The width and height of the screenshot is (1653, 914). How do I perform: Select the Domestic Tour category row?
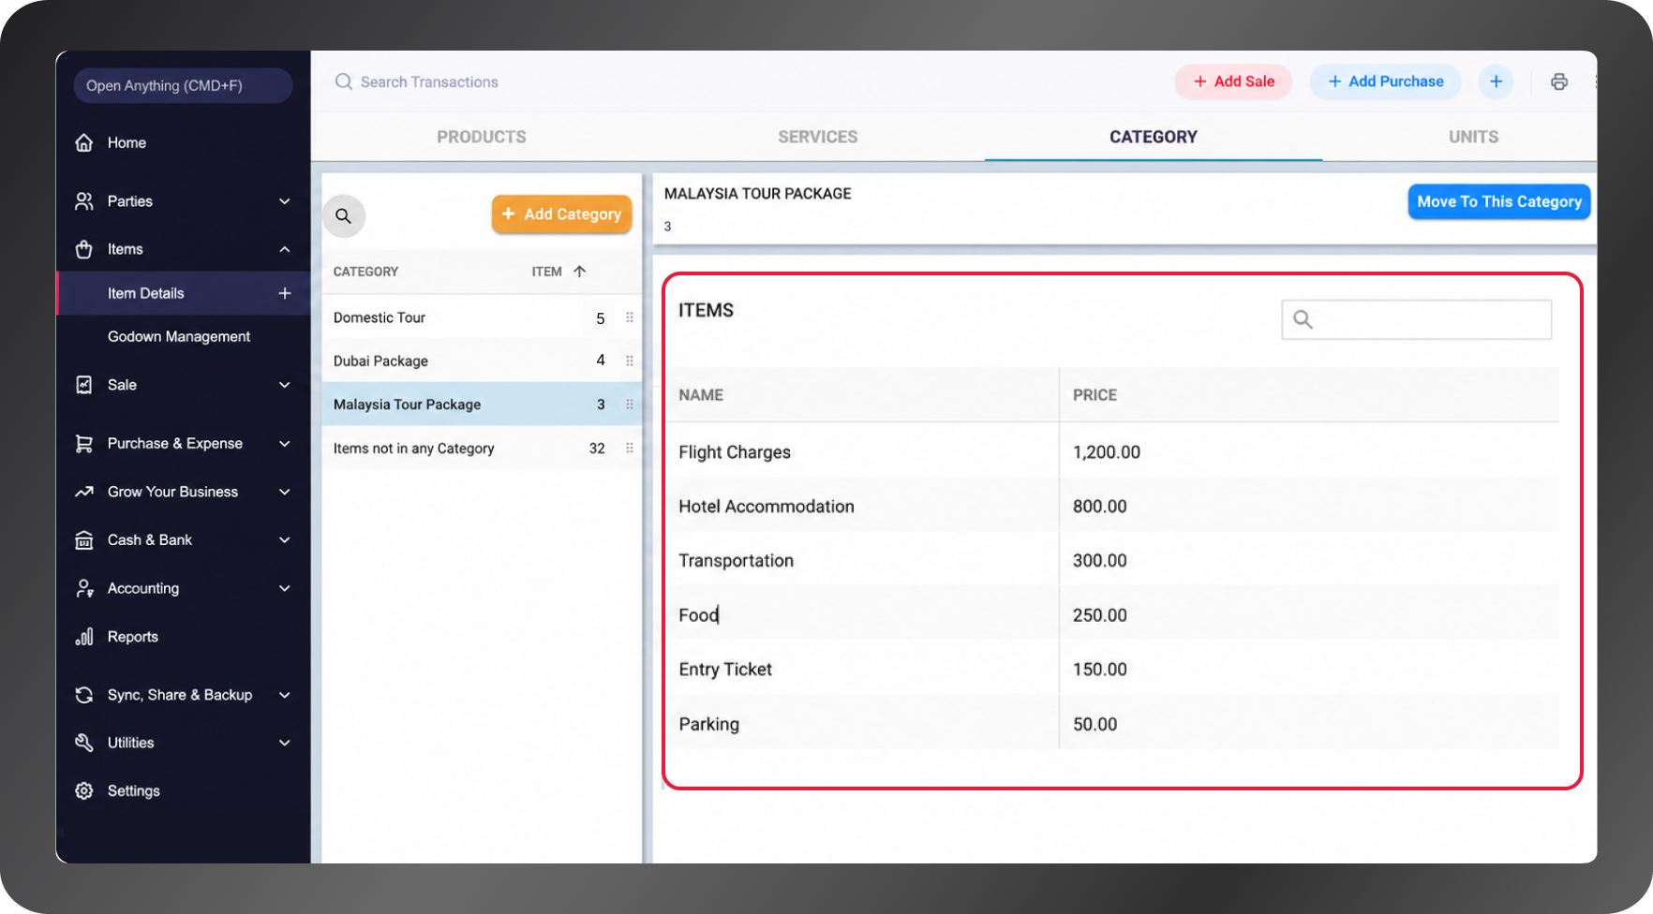(x=482, y=317)
